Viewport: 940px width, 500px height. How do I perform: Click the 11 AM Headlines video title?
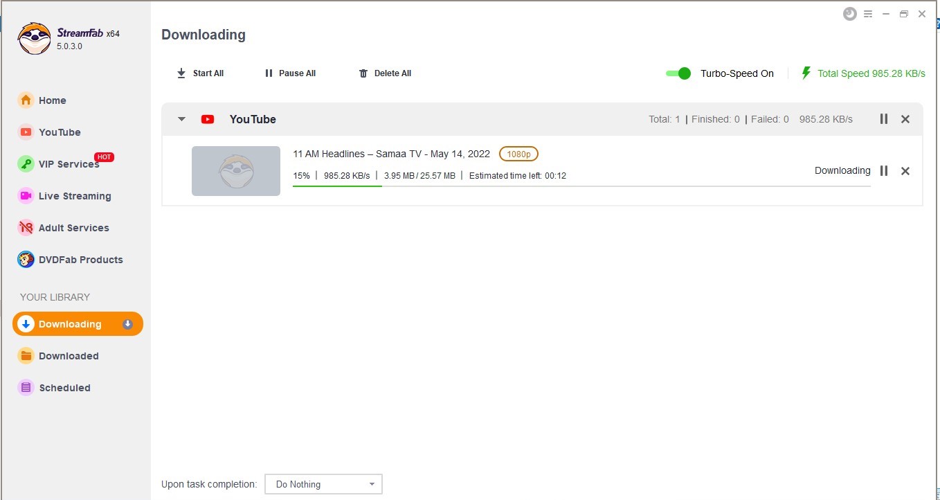coord(391,154)
